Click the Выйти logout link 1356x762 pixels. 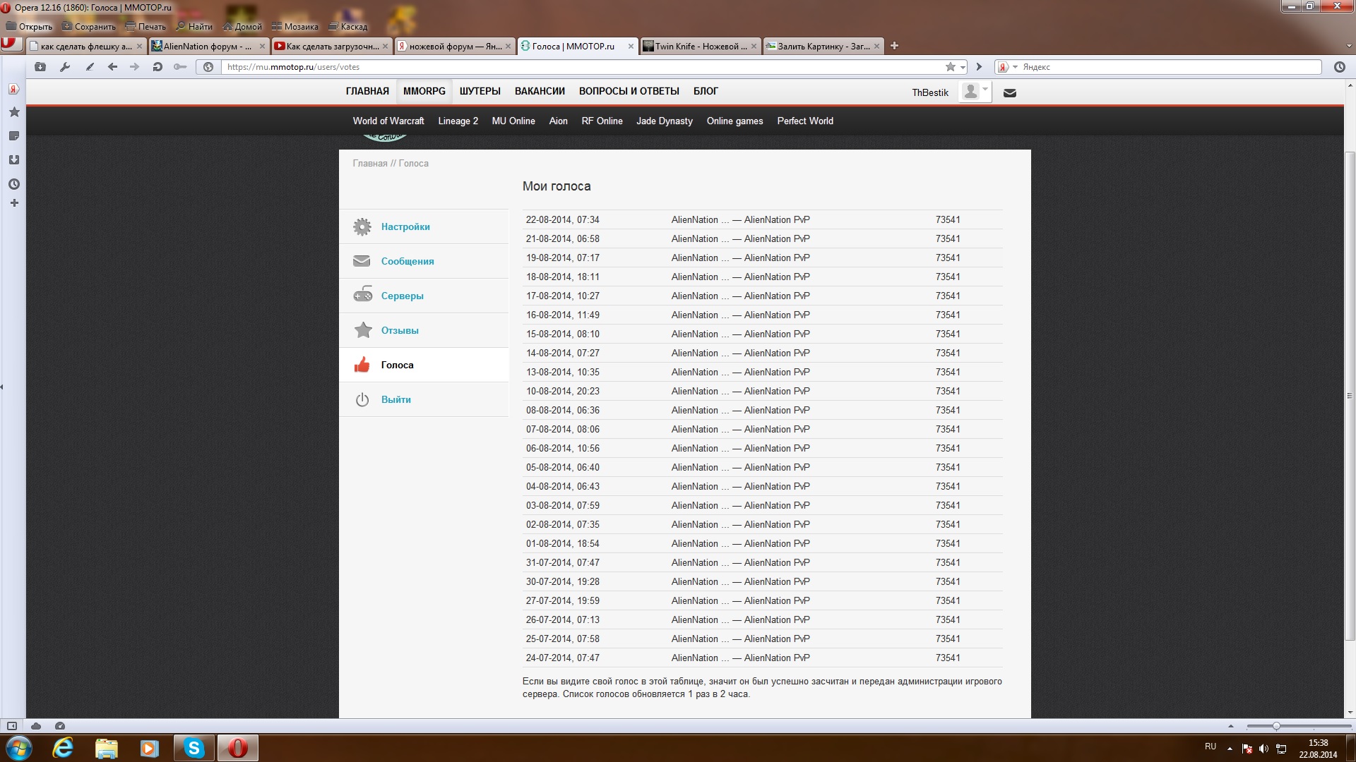[396, 399]
